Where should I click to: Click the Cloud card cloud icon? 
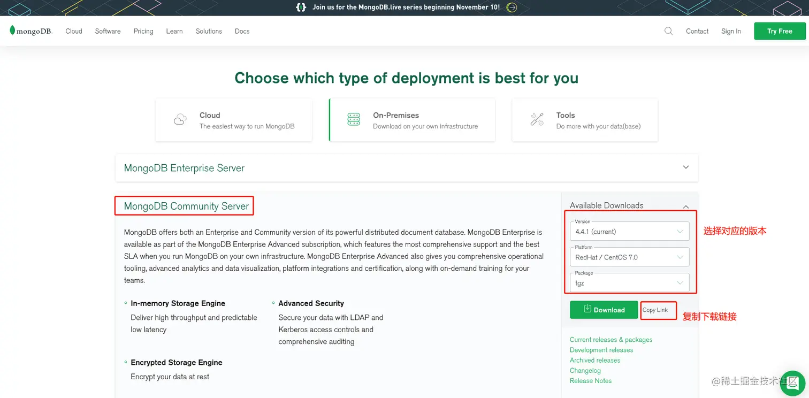[x=180, y=119]
